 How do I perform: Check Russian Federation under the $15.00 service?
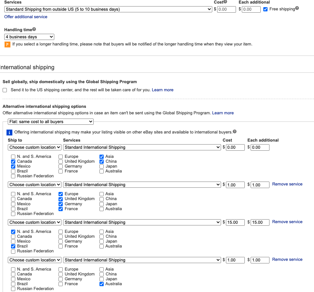click(13, 251)
